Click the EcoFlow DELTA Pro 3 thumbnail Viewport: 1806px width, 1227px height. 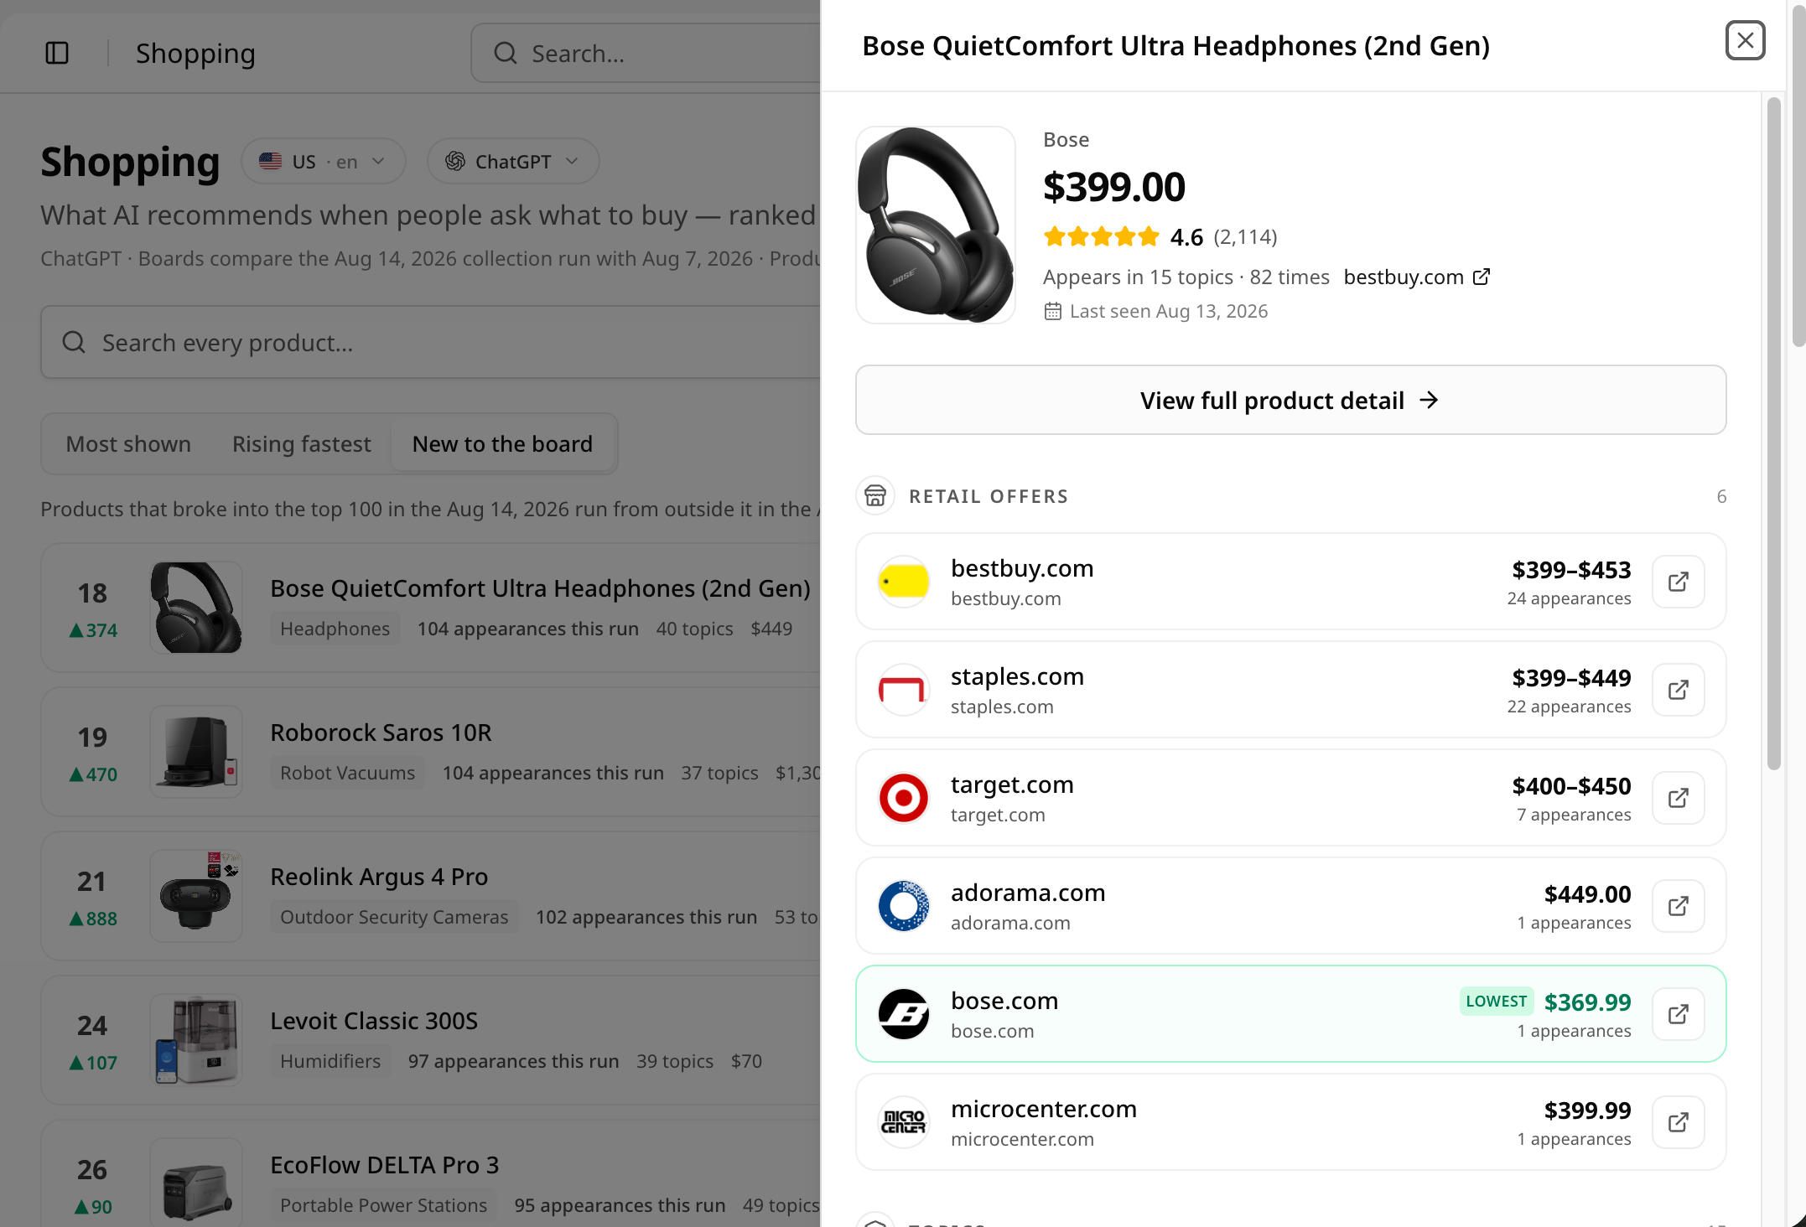[196, 1183]
